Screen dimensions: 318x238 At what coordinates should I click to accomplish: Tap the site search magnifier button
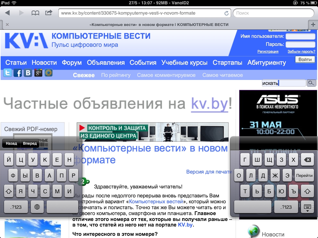pos(311,83)
